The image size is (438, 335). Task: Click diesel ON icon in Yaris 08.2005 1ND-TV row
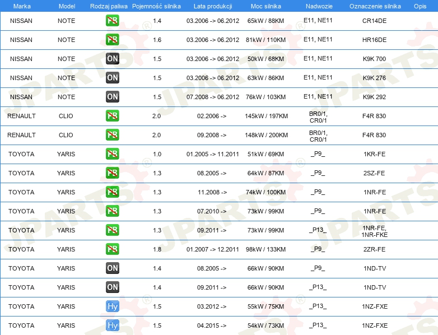pyautogui.click(x=112, y=268)
